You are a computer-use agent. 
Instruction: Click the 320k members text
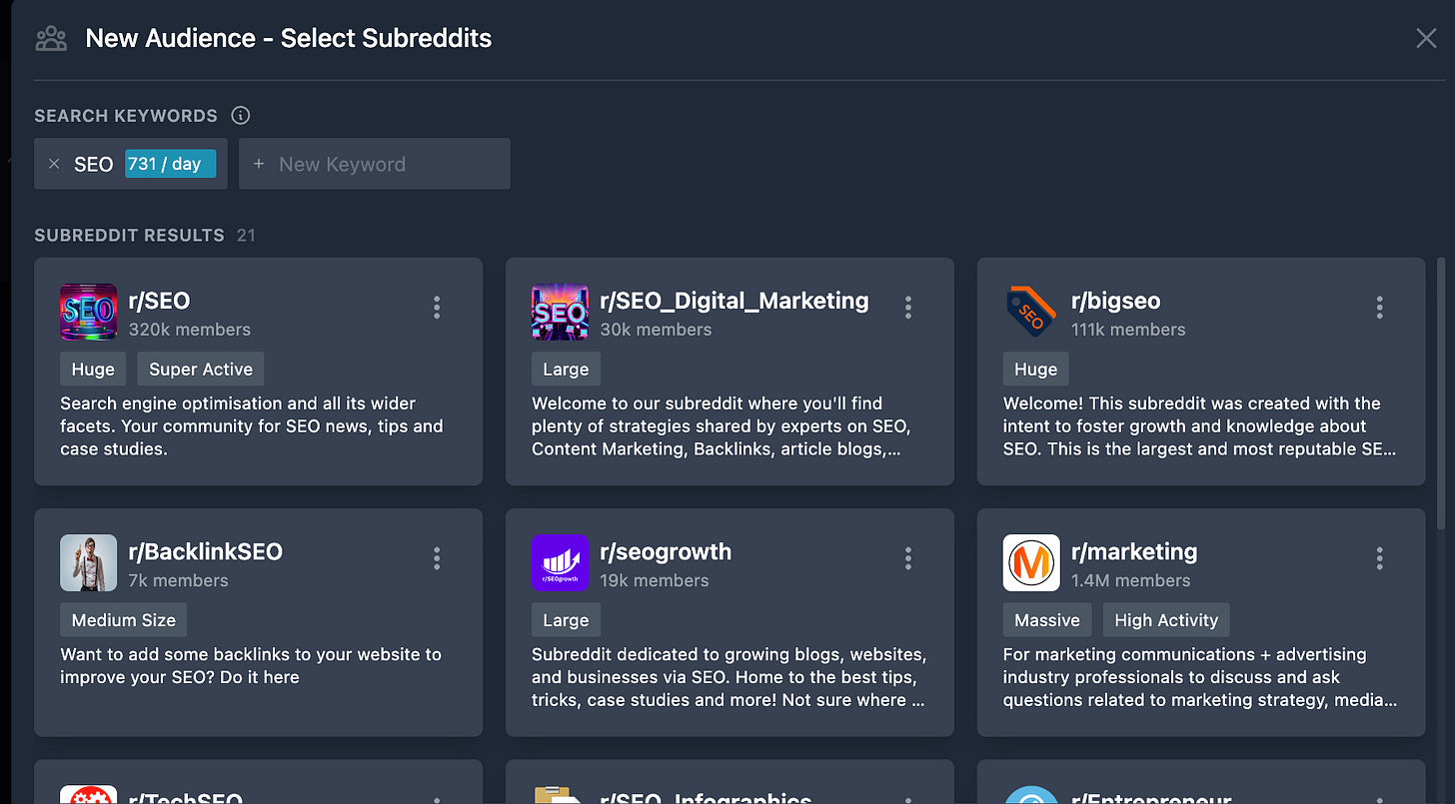point(190,330)
